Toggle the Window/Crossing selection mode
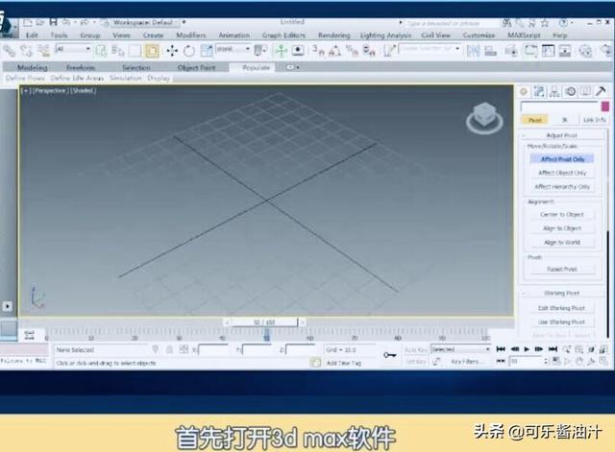Viewport: 615px width, 452px height. pos(152,51)
